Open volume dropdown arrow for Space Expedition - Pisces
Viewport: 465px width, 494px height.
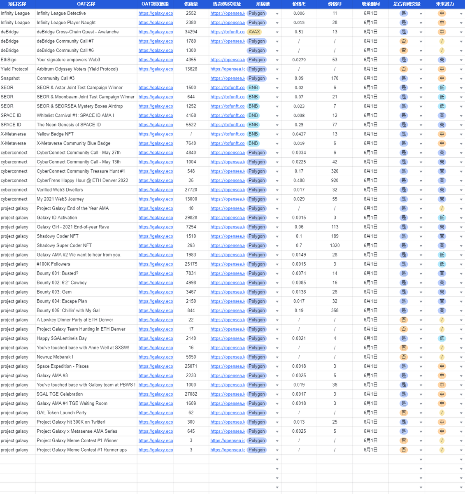421,366
